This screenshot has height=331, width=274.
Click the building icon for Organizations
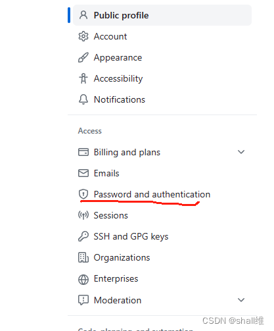coord(83,257)
